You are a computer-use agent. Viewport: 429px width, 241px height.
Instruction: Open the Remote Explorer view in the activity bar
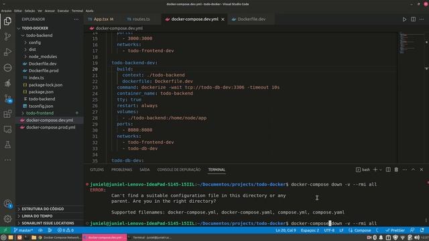[x=7, y=129]
